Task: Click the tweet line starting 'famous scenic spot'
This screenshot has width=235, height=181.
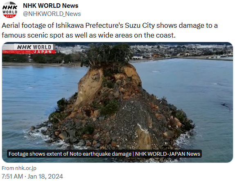Action: click(88, 36)
